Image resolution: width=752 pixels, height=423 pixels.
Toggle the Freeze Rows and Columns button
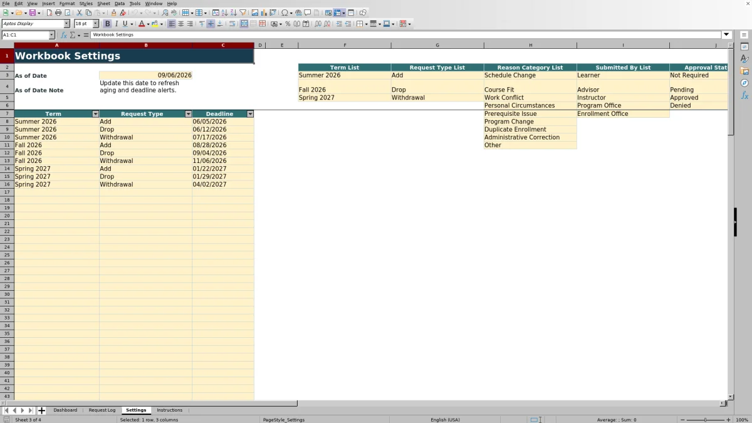click(337, 13)
